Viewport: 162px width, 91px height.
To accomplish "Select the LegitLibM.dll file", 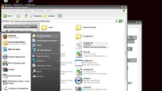I will coord(92,45).
